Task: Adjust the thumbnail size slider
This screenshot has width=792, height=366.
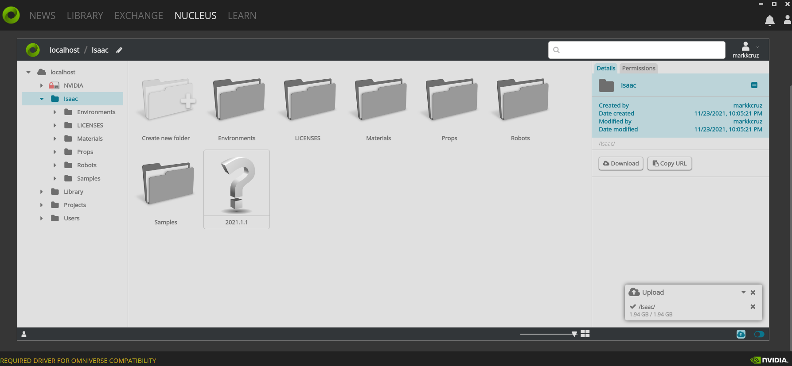Action: [x=574, y=334]
